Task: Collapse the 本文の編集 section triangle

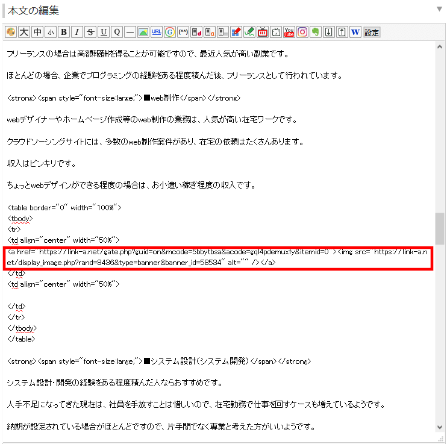Action: coord(439,9)
